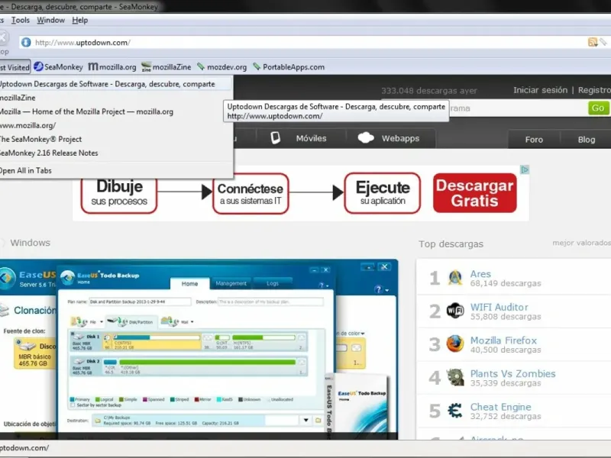Image resolution: width=611 pixels, height=458 pixels.
Task: Click the WIFI Auditor app icon
Action: coord(454,311)
